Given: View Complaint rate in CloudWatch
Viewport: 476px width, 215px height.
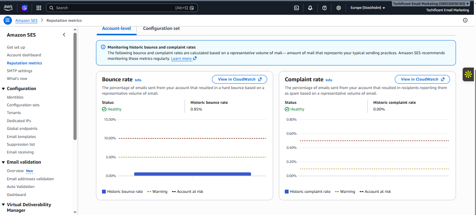Looking at the screenshot, I should (x=422, y=79).
